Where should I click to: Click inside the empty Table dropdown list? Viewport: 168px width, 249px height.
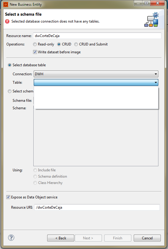(x=96, y=98)
